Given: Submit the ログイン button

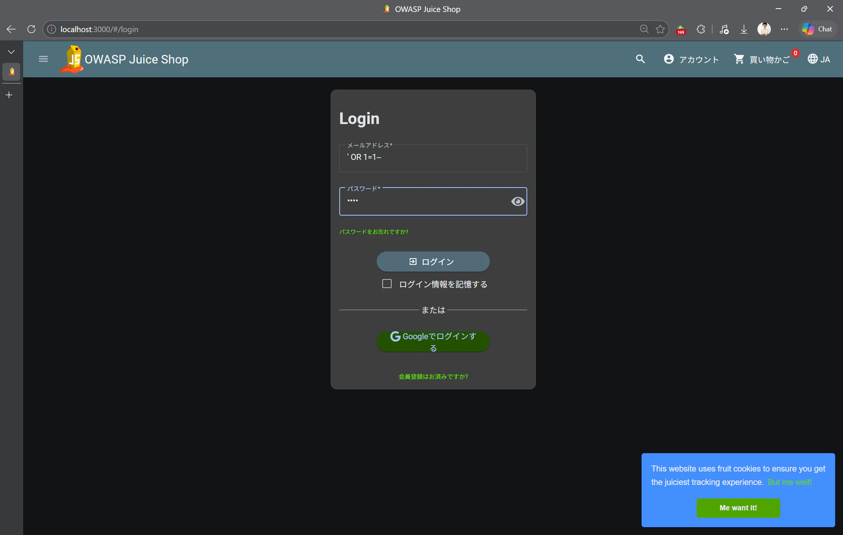Looking at the screenshot, I should tap(433, 262).
